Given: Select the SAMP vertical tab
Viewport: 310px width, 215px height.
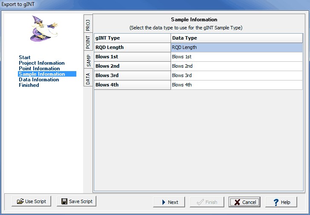Looking at the screenshot, I should point(88,61).
